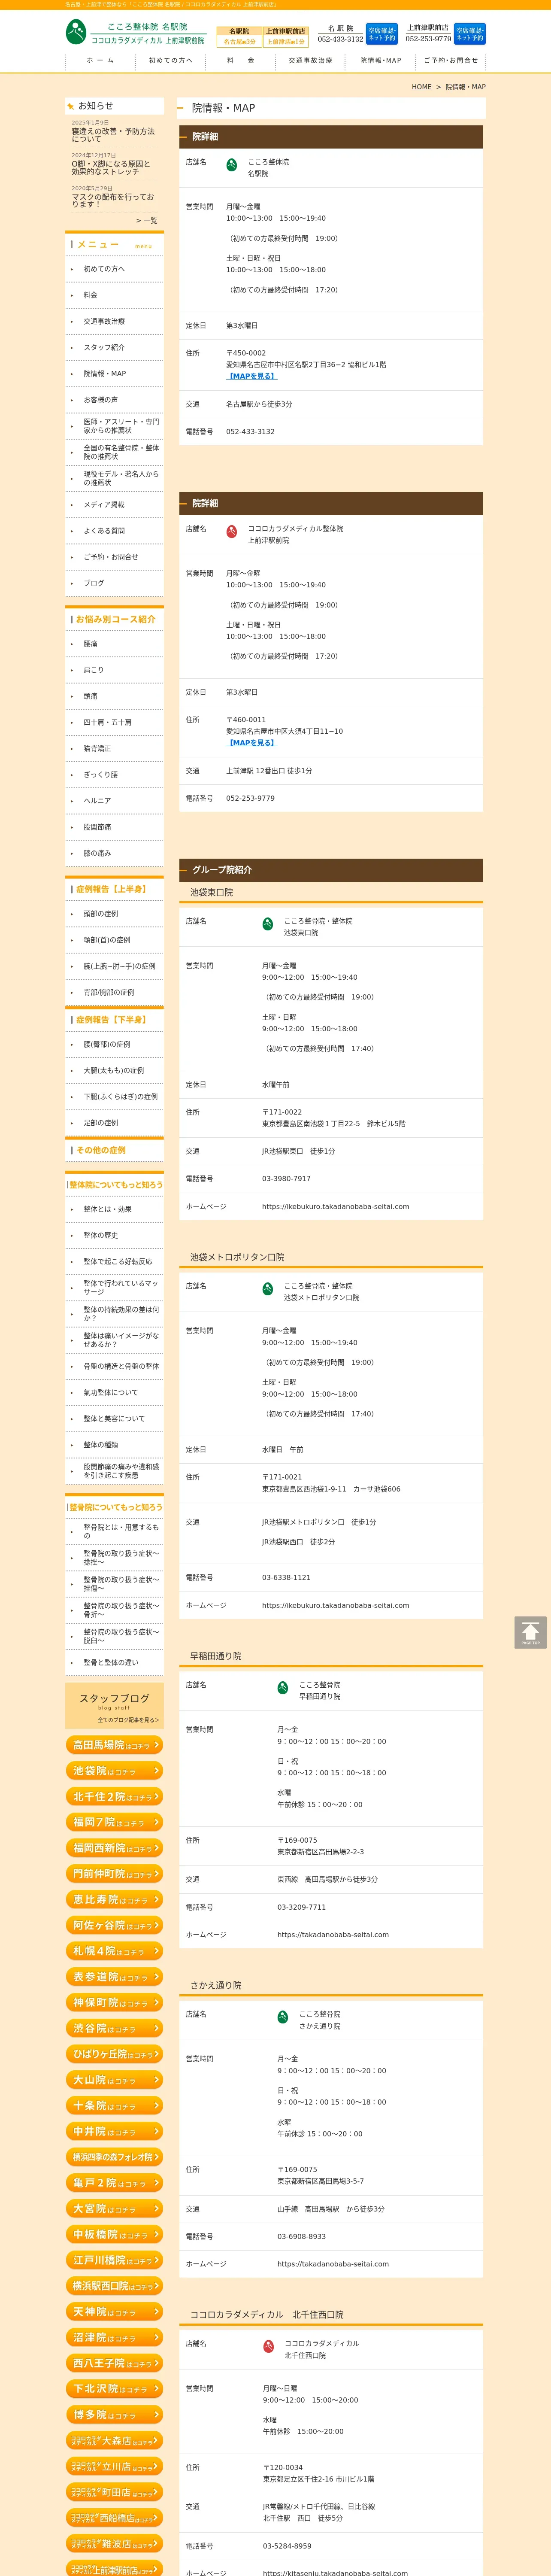This screenshot has height=2576, width=551.
Task: Open 交通事故治療 in the top navigation
Action: tap(310, 61)
